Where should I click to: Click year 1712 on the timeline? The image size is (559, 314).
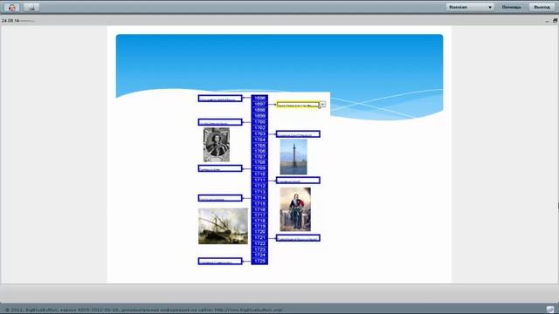tap(260, 186)
